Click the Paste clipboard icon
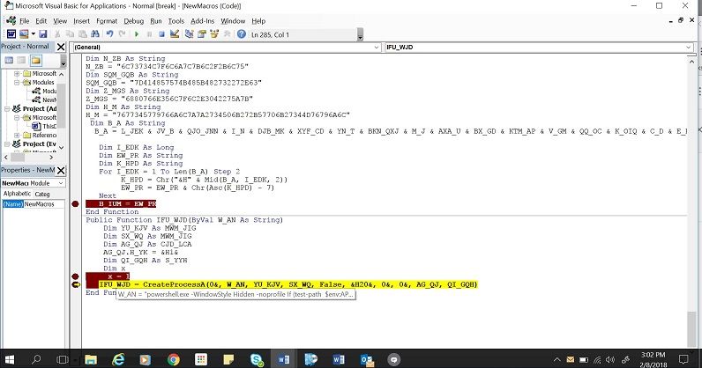The width and height of the screenshot is (702, 368). 82,34
